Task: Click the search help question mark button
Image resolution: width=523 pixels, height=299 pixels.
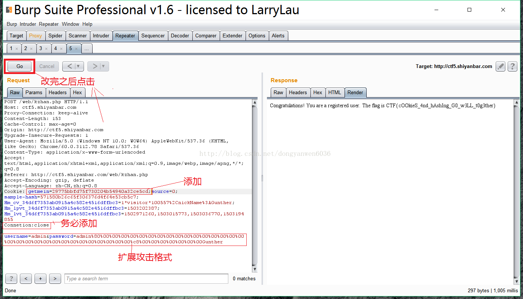Action: 11,278
